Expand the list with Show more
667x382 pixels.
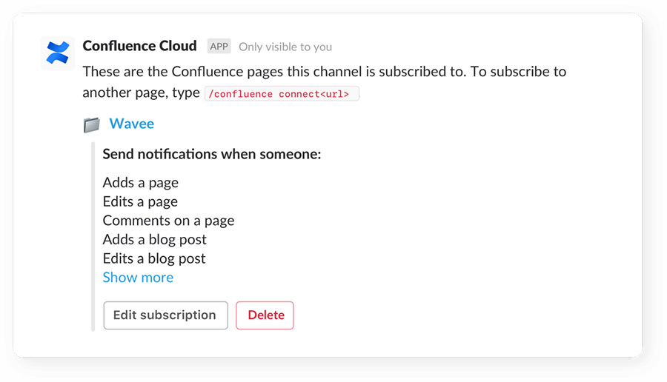click(x=138, y=278)
